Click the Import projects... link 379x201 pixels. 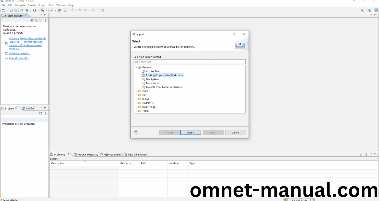(19, 58)
